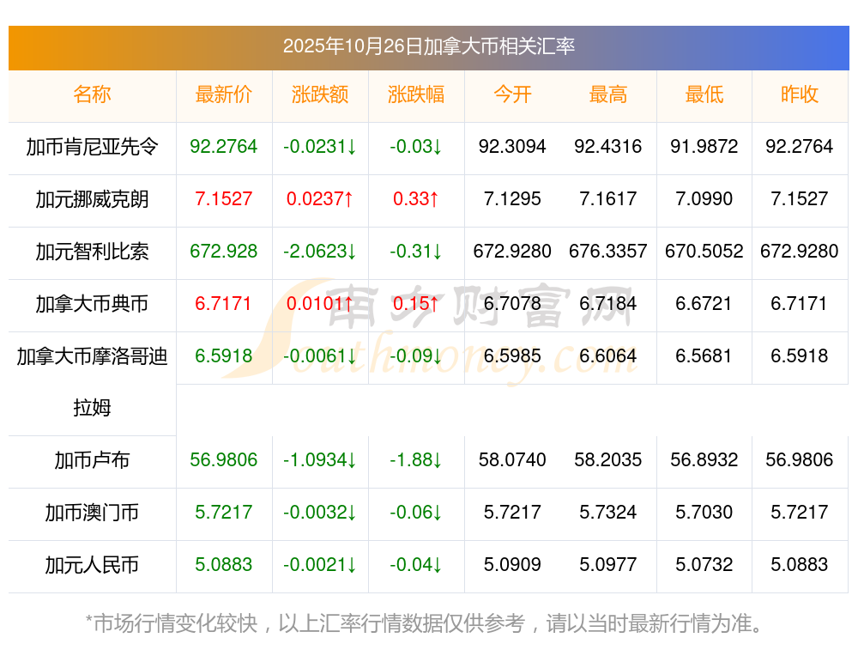Screen dimensions: 858x650
Task: Click the high value 676.3357
Action: (x=608, y=251)
